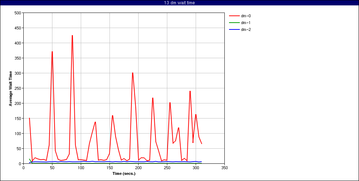Viewport: 359px width, 181px height.
Task: Click the 250 tick label on the time axis
Action: pos(167,168)
